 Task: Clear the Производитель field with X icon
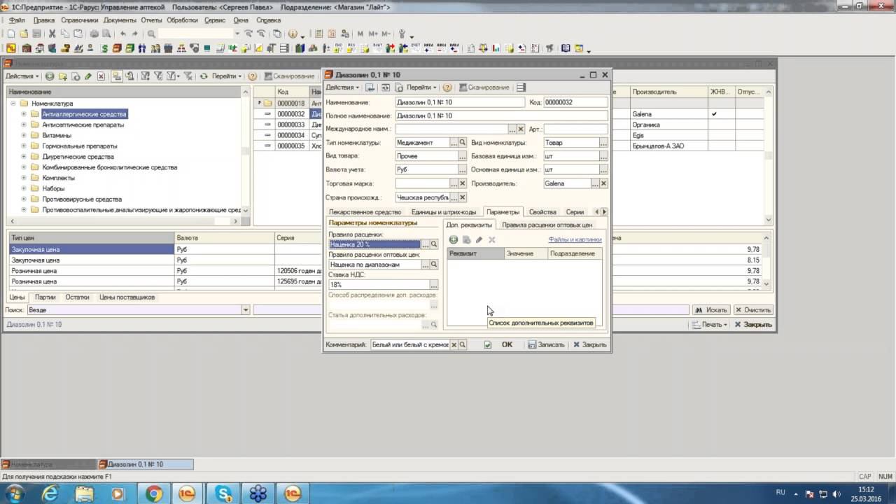pos(603,183)
